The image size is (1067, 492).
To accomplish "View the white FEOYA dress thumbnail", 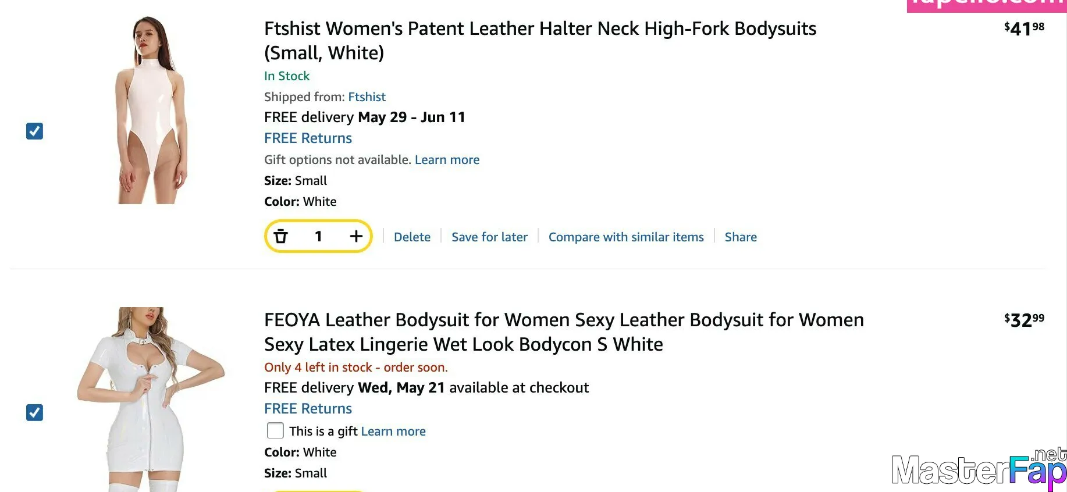I will tap(150, 400).
